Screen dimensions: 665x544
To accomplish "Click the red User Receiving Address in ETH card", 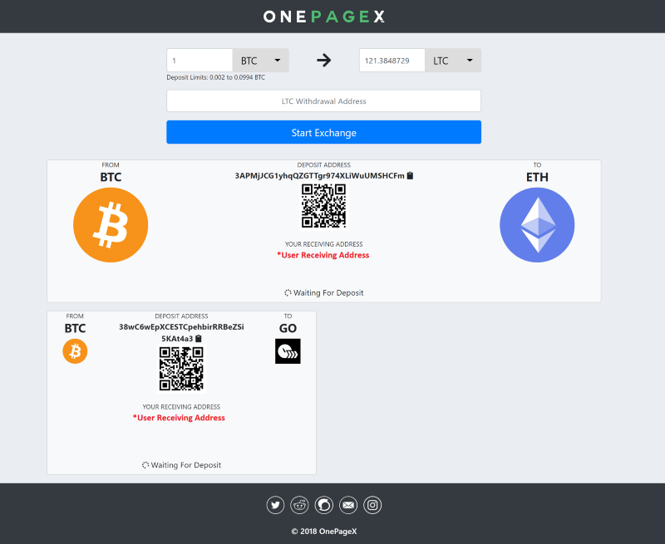I will [x=323, y=255].
